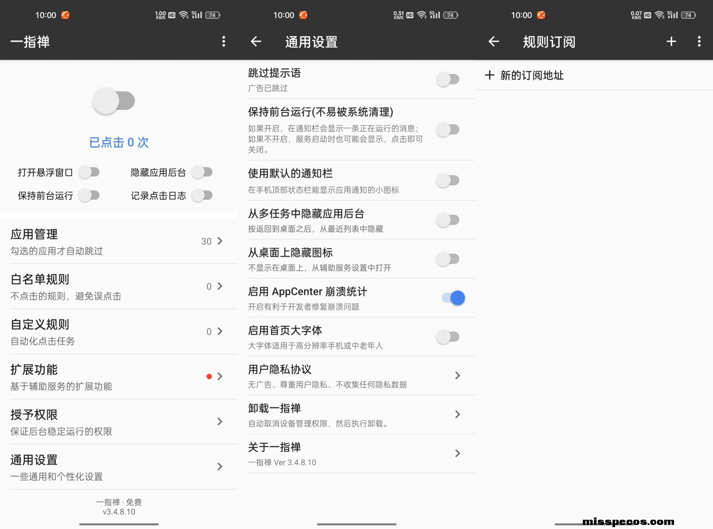713x529 pixels.
Task: Open overflow menu on 规则订阅 screen
Action: pyautogui.click(x=699, y=42)
